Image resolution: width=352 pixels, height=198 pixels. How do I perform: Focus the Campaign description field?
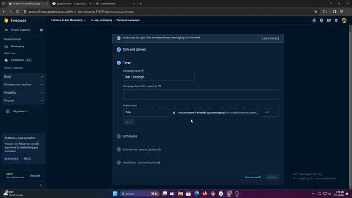pyautogui.click(x=201, y=94)
